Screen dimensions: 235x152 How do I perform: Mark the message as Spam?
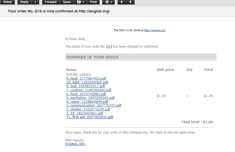point(67,2)
